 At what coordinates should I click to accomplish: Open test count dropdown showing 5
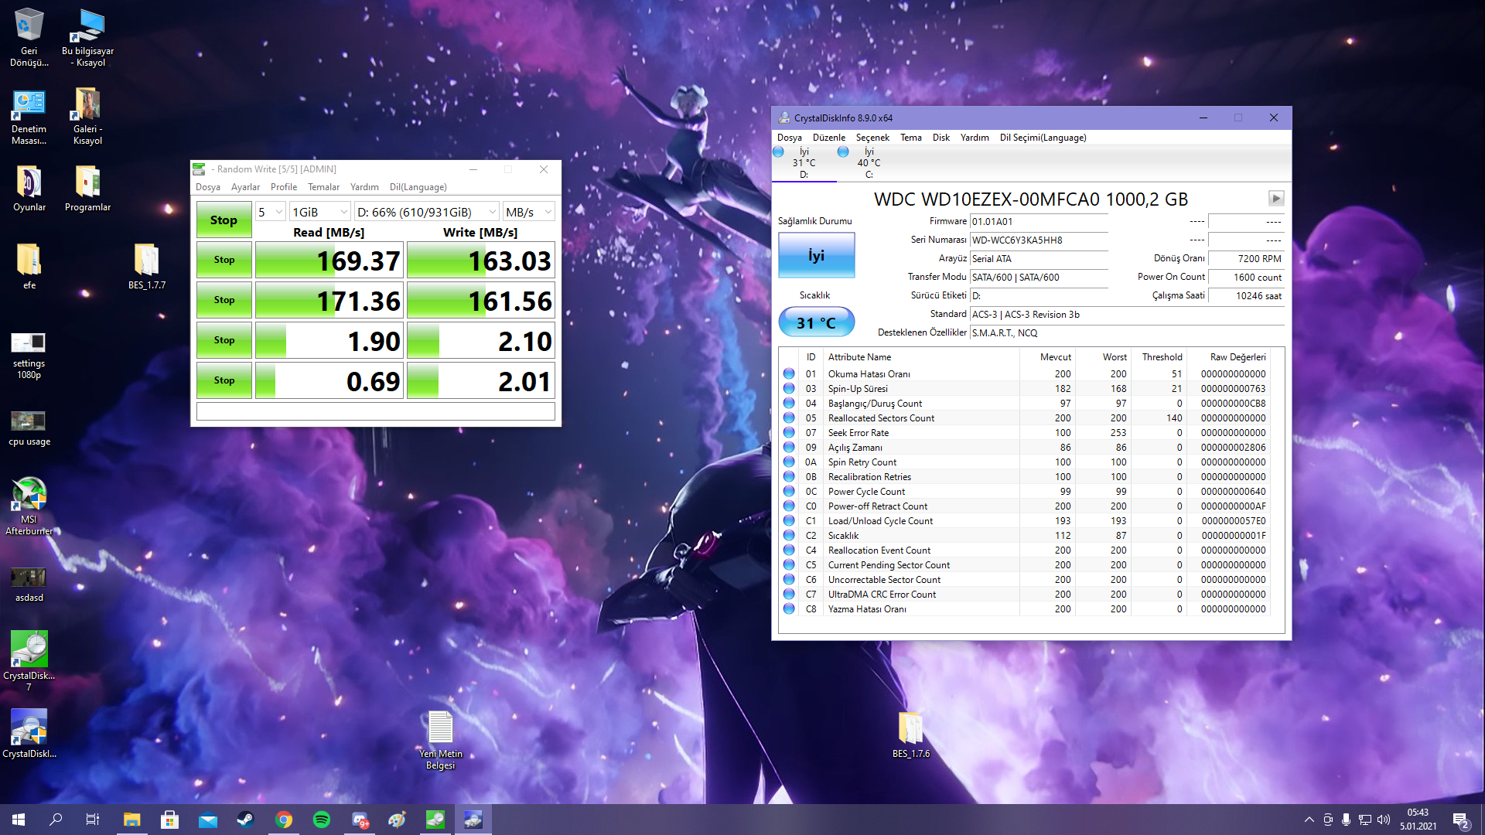[x=271, y=212]
